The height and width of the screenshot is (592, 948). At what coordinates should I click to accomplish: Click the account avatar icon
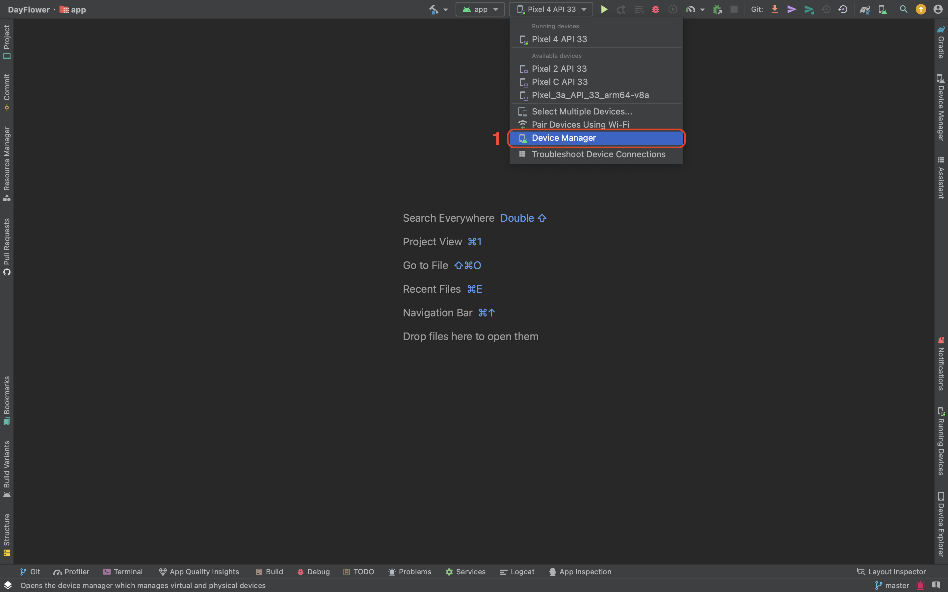pos(938,10)
